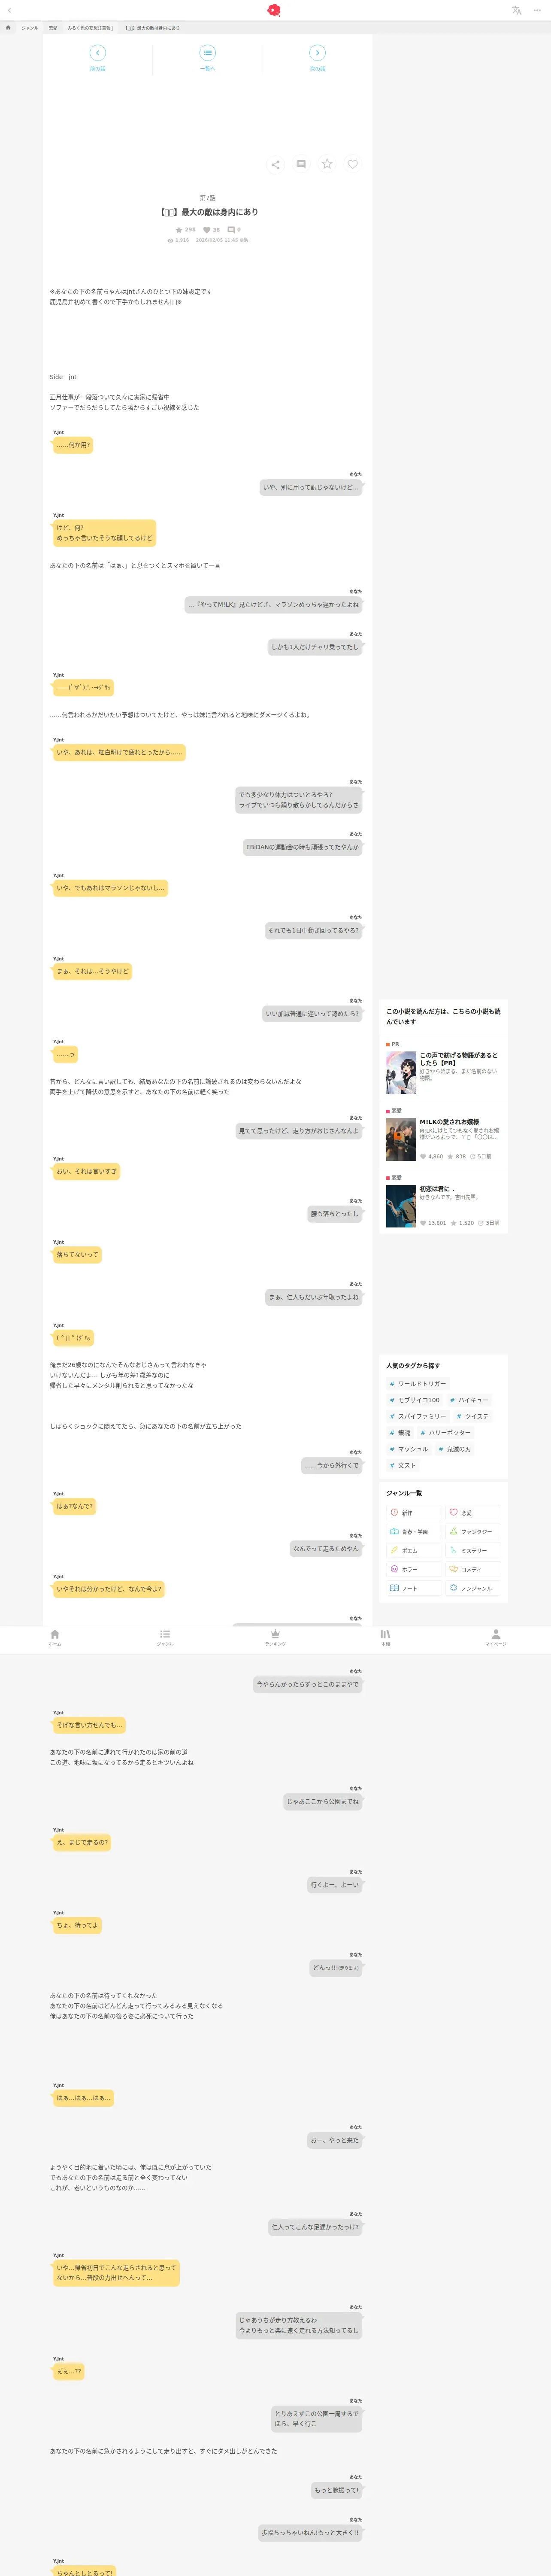Screen dimensions: 551x2576
Task: Click the speech bubble なんでって走るためやん
Action: click(x=326, y=1549)
